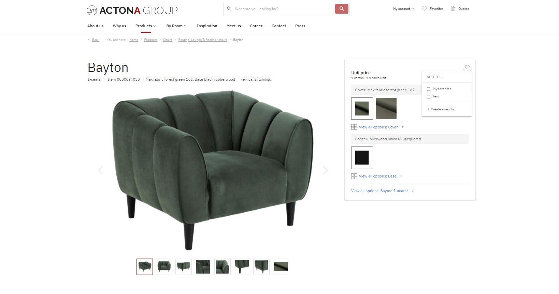Expand the My account dropdown
559x294 pixels.
[403, 9]
